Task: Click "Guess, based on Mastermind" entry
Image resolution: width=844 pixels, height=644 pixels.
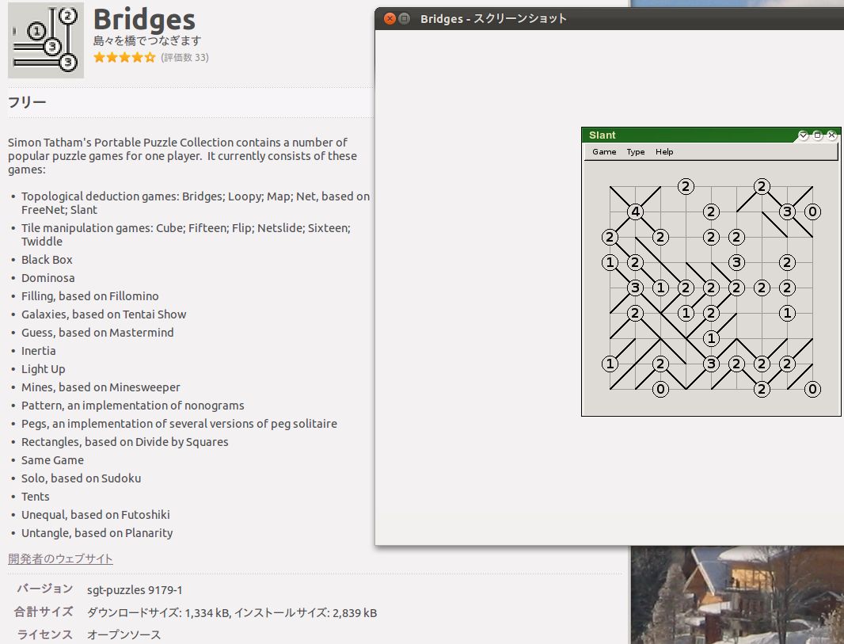Action: 97,333
